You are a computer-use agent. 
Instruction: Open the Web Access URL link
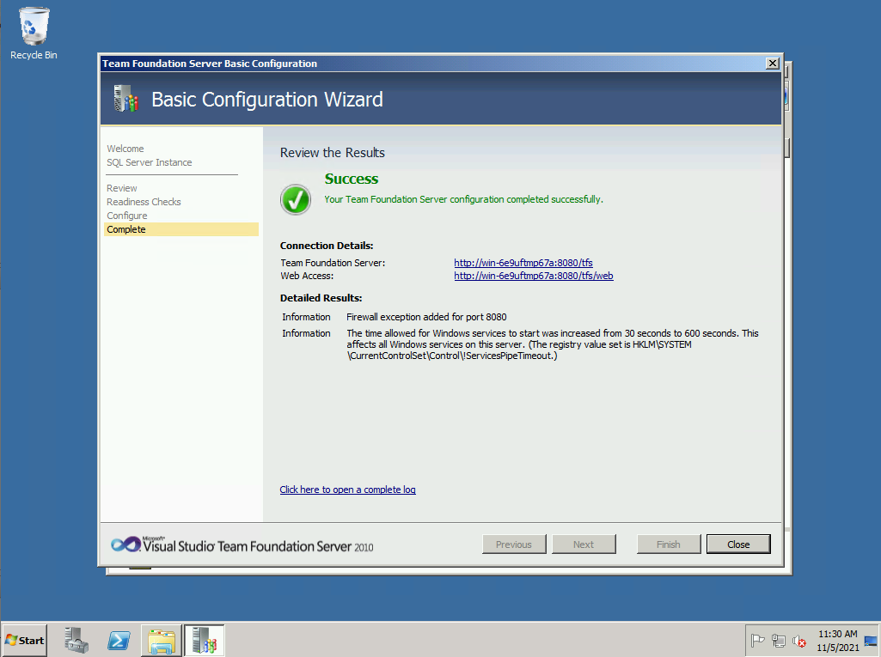click(x=533, y=276)
